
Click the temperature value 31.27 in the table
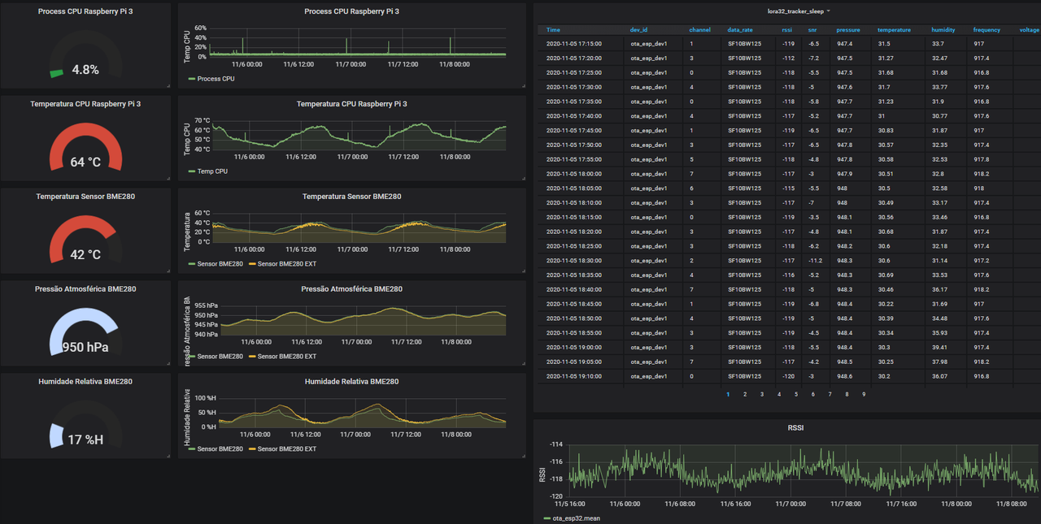[886, 58]
